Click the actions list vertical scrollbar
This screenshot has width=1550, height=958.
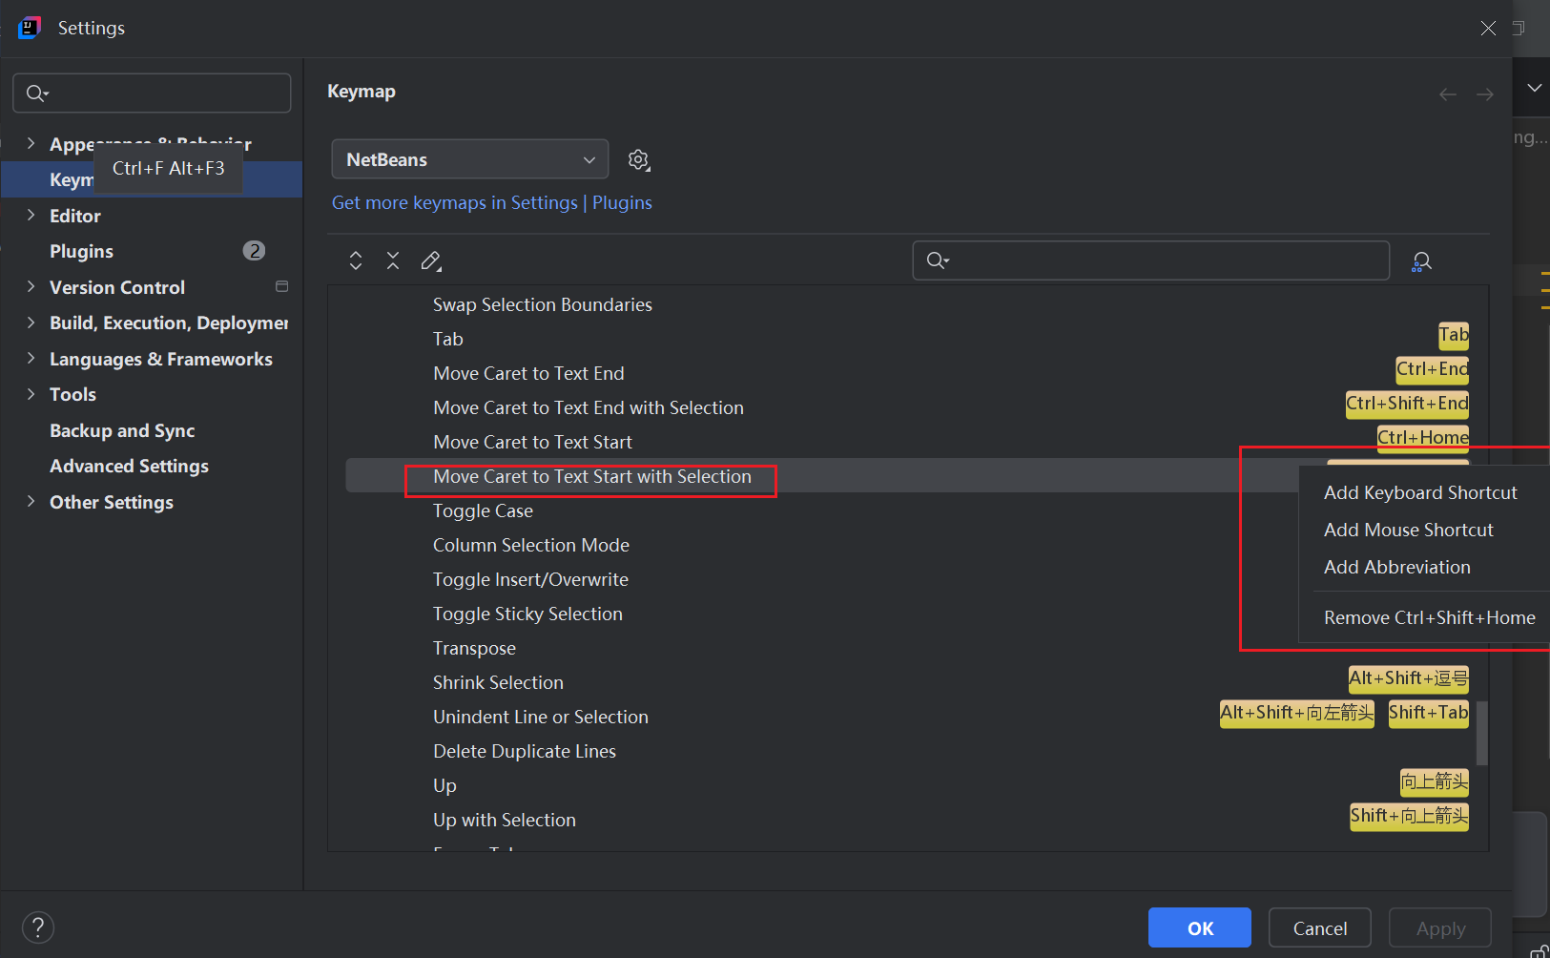click(1481, 733)
